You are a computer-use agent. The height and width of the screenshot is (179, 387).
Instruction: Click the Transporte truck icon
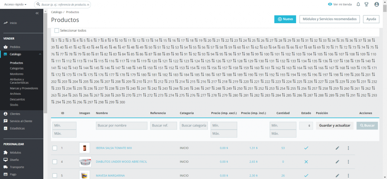pos(5,167)
